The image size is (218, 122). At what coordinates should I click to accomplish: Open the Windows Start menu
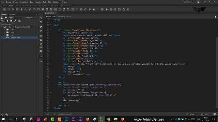coord(3,119)
